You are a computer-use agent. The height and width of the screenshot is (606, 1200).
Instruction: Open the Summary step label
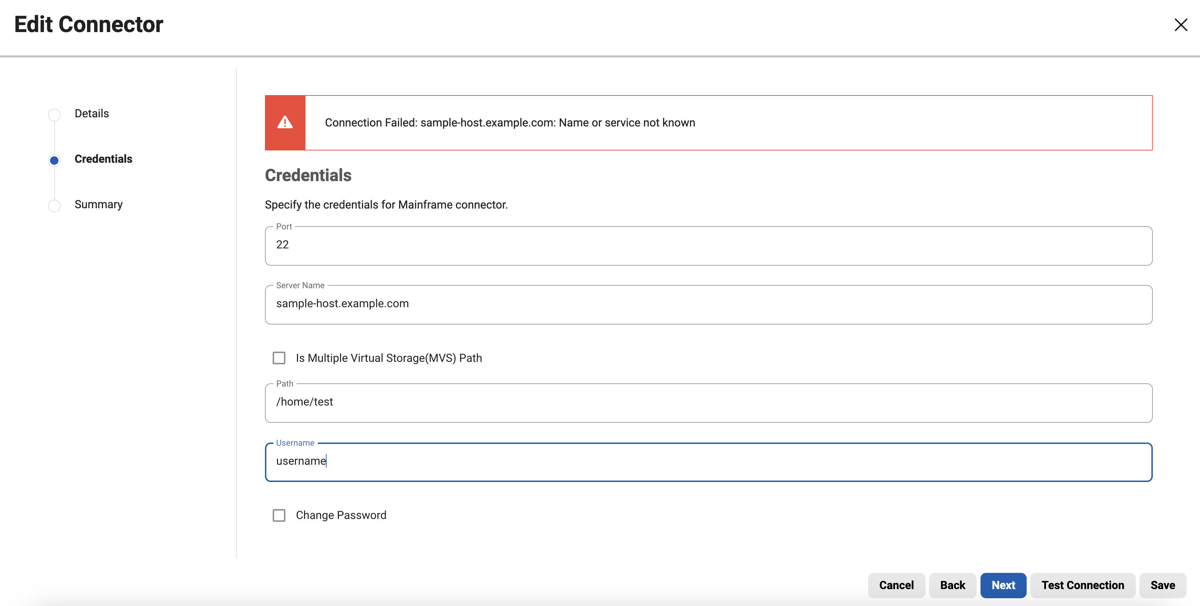tap(98, 204)
